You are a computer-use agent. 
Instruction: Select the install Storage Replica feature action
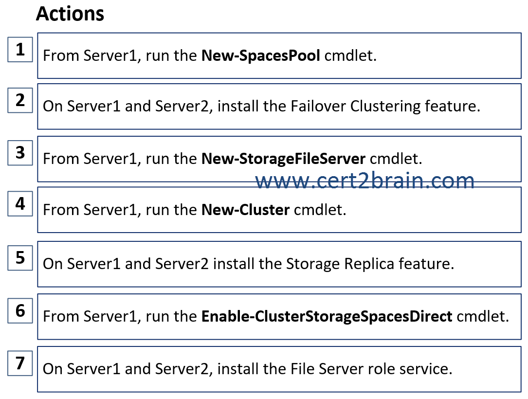coord(279,264)
